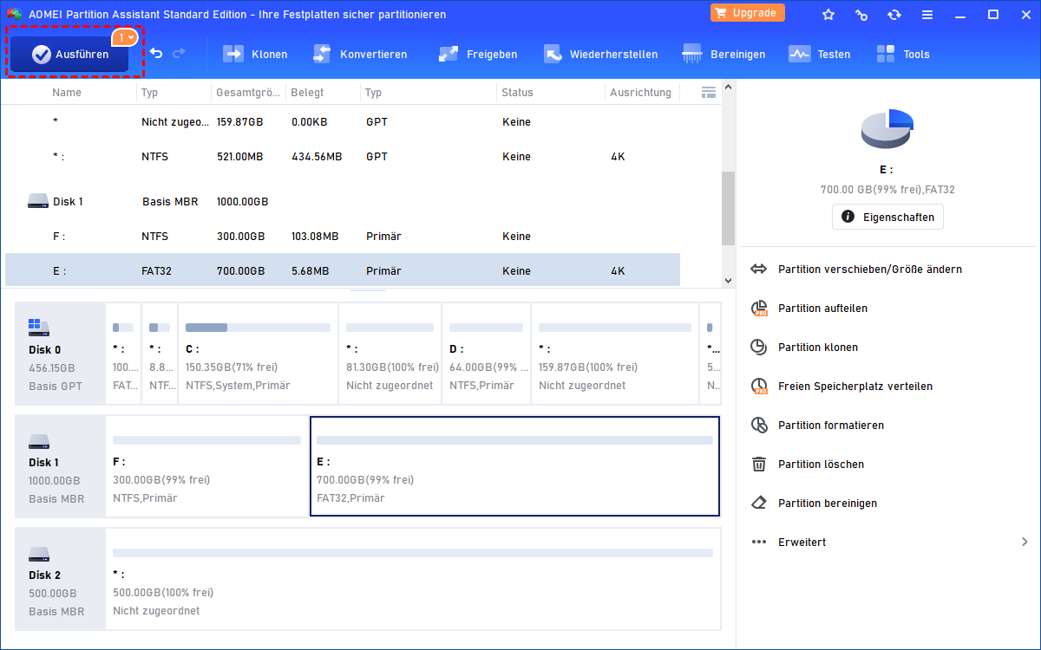This screenshot has height=650, width=1041.
Task: Click Partition löschen option
Action: point(821,465)
